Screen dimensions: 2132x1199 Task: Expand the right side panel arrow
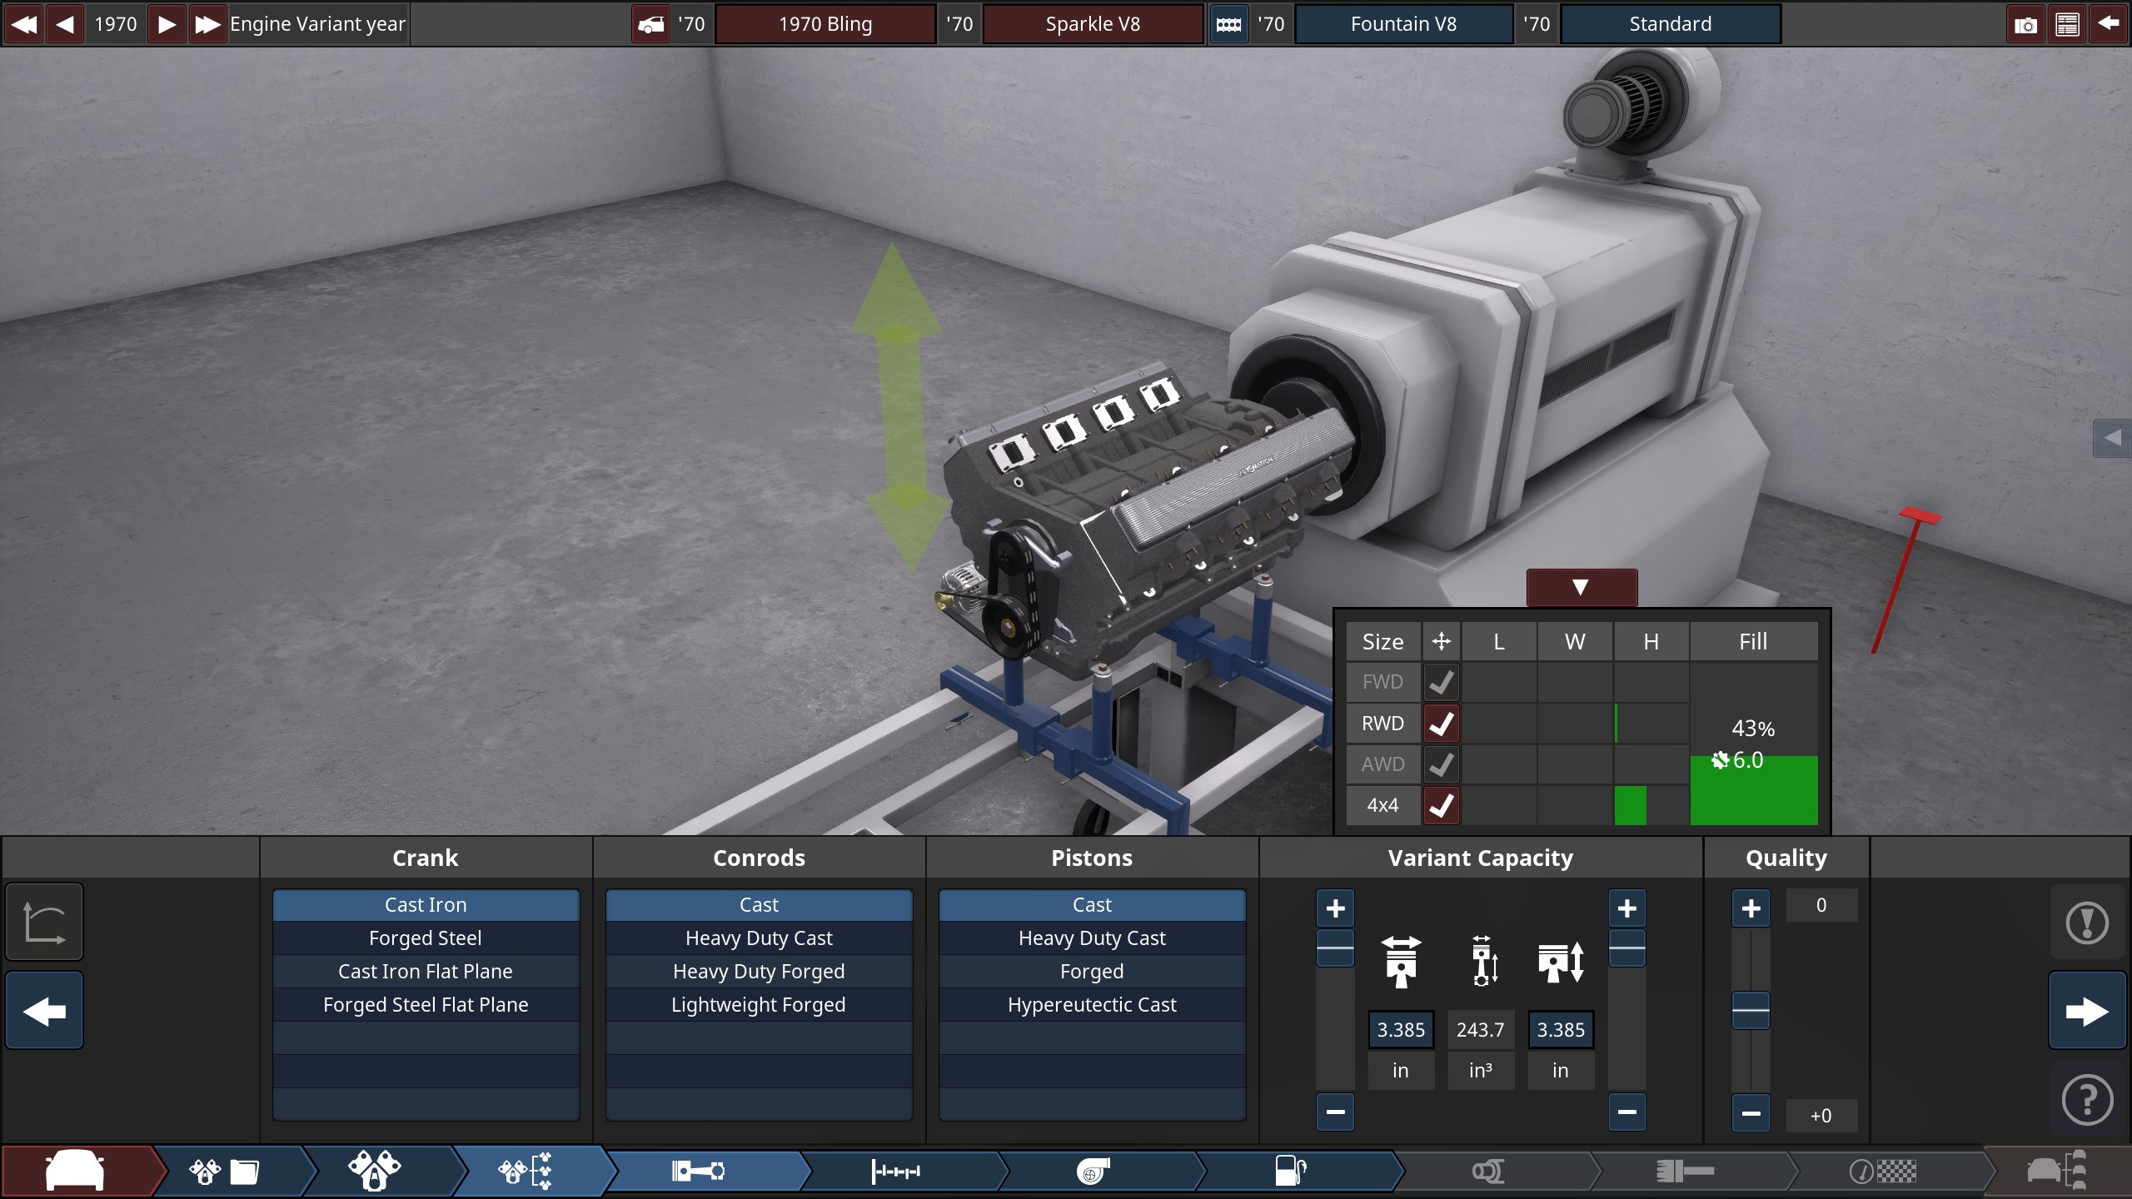coord(2112,438)
